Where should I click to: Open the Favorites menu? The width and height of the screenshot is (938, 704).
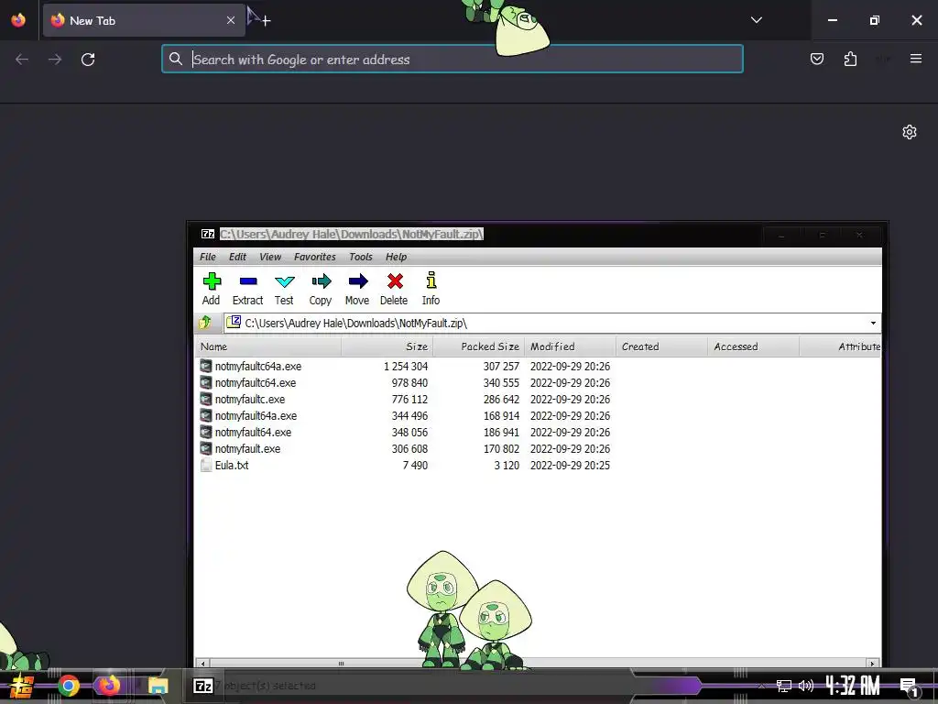(315, 257)
